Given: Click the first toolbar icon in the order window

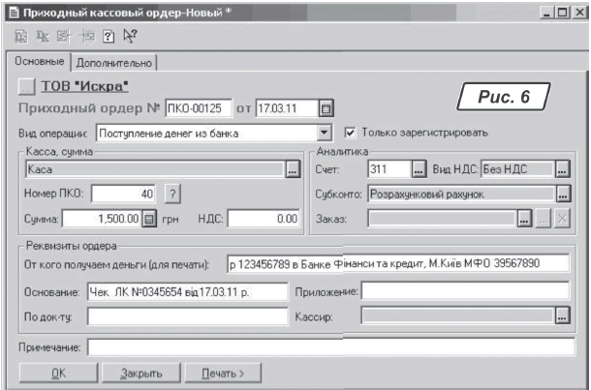Looking at the screenshot, I should [x=21, y=41].
